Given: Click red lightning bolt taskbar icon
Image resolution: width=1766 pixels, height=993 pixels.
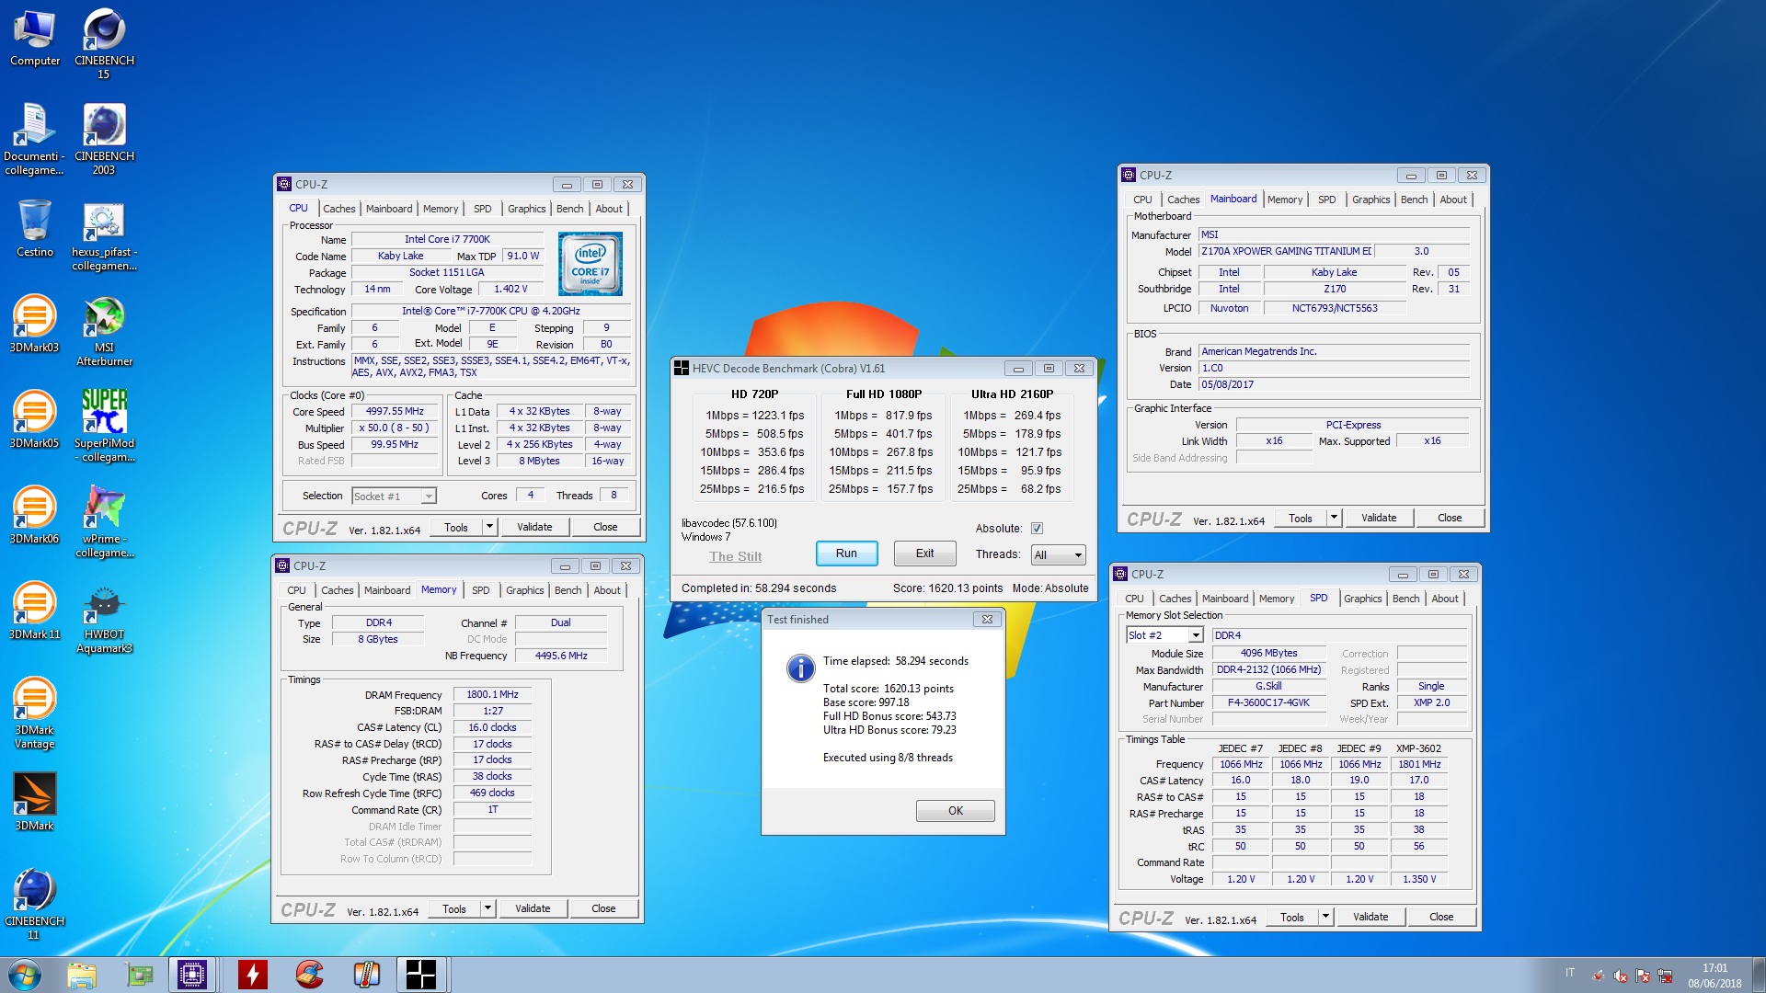Looking at the screenshot, I should (252, 975).
